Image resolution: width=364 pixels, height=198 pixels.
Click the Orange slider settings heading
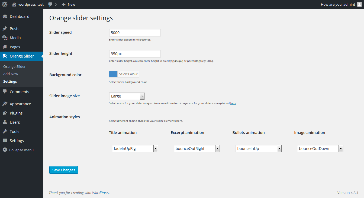(81, 18)
